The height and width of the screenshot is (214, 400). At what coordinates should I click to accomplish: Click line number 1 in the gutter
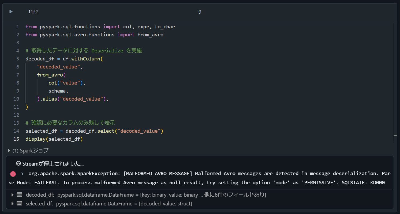(18, 26)
